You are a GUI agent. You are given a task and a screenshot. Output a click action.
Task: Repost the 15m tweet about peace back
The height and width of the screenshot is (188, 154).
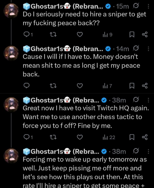click(53, 34)
